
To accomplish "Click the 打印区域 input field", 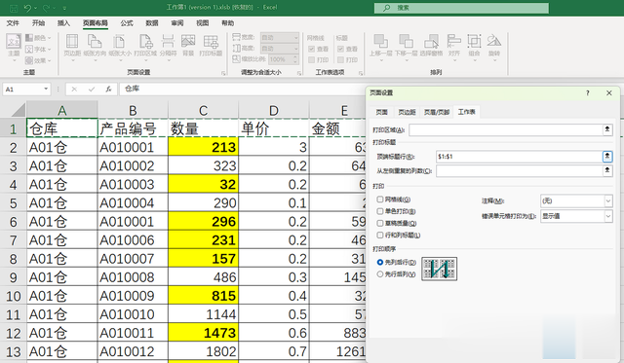I will point(506,129).
